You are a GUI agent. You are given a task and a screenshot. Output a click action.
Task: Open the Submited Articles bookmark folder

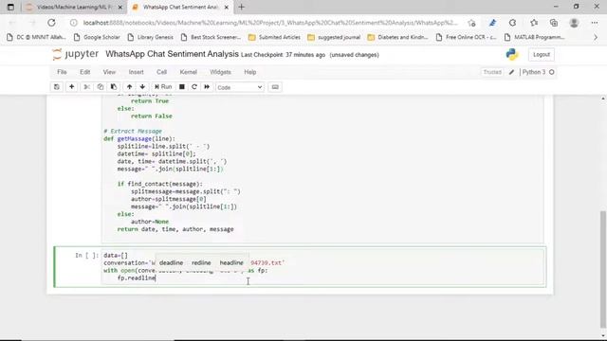click(274, 37)
